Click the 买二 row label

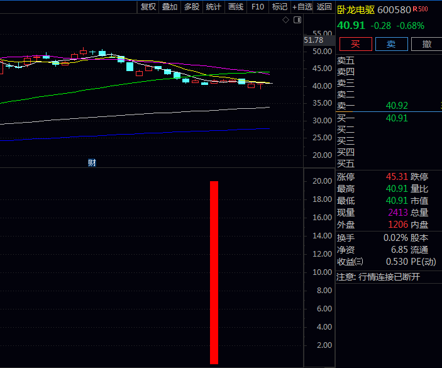(x=346, y=130)
